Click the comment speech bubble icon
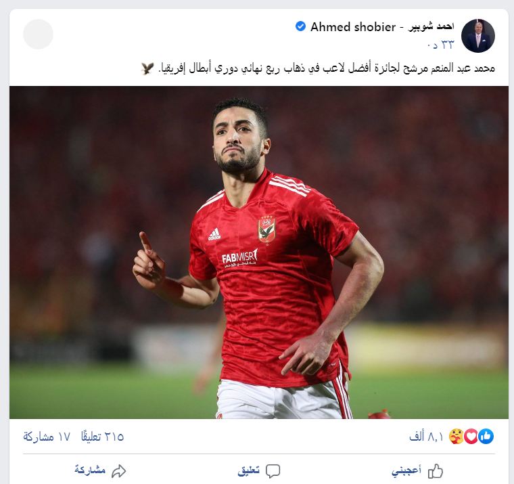Screen dimensions: 514x484 pyautogui.click(x=273, y=471)
